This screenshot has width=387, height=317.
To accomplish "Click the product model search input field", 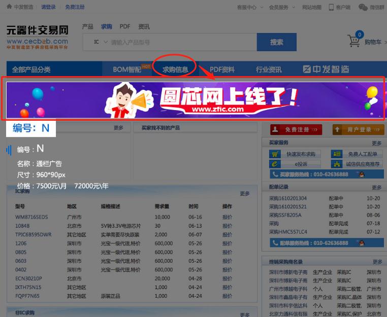I will coord(183,42).
